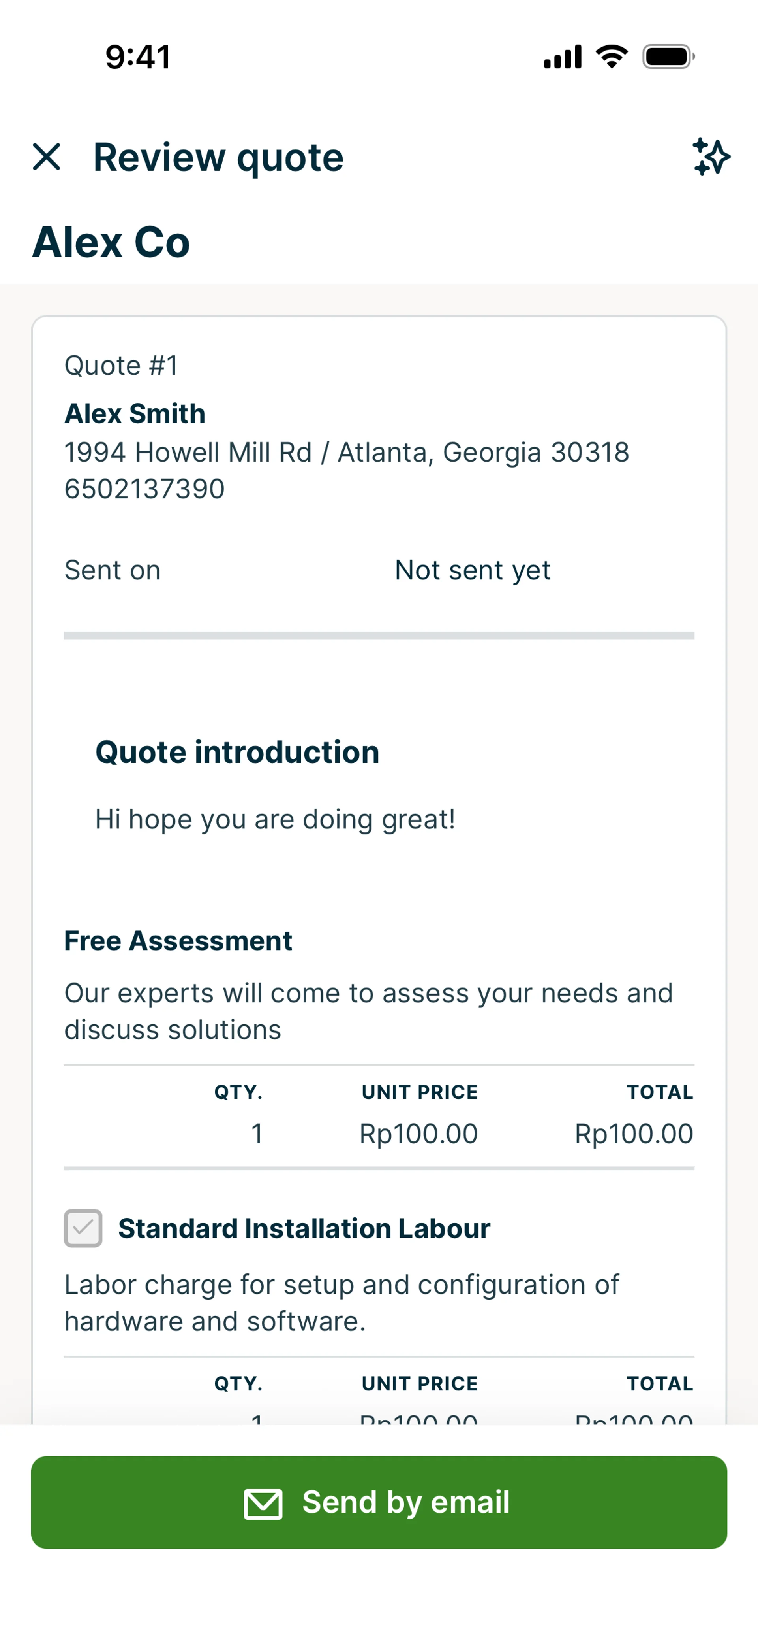The image size is (758, 1645).
Task: Tap the client name Alex Smith
Action: coord(135,414)
